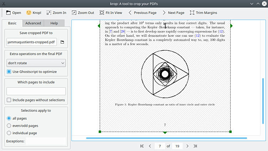Expand the don't rotate dropdown
This screenshot has width=268, height=151.
click(x=36, y=63)
